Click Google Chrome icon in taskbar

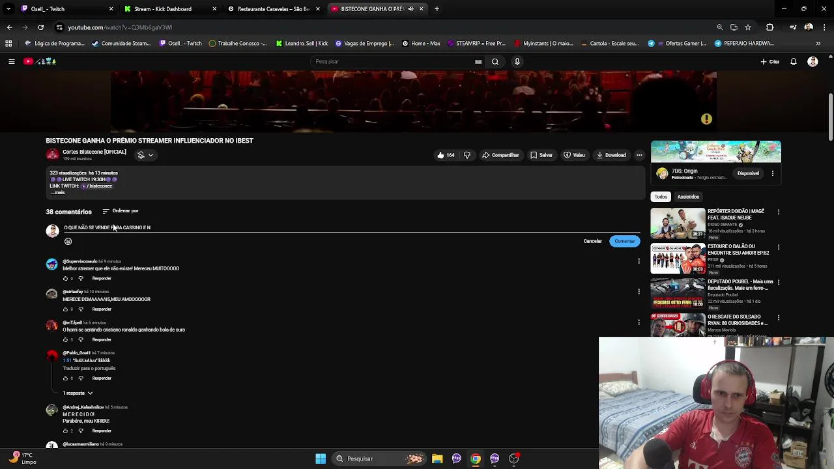click(x=476, y=459)
